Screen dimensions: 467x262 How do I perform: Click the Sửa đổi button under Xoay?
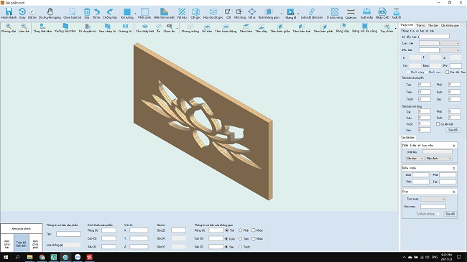tap(450, 214)
